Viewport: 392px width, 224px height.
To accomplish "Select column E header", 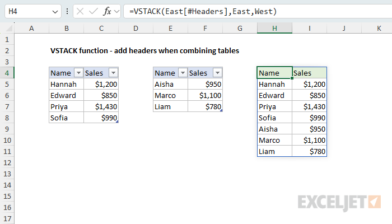I will click(x=170, y=28).
